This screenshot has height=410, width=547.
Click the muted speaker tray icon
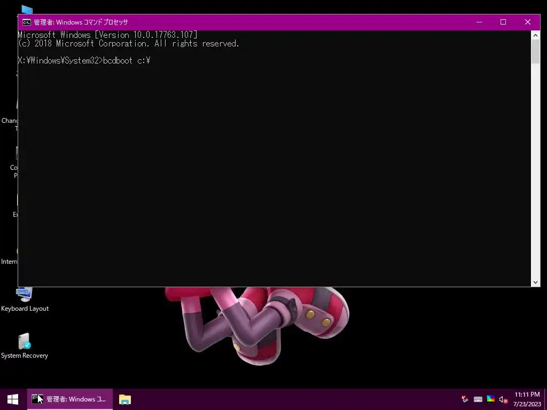pyautogui.click(x=503, y=399)
